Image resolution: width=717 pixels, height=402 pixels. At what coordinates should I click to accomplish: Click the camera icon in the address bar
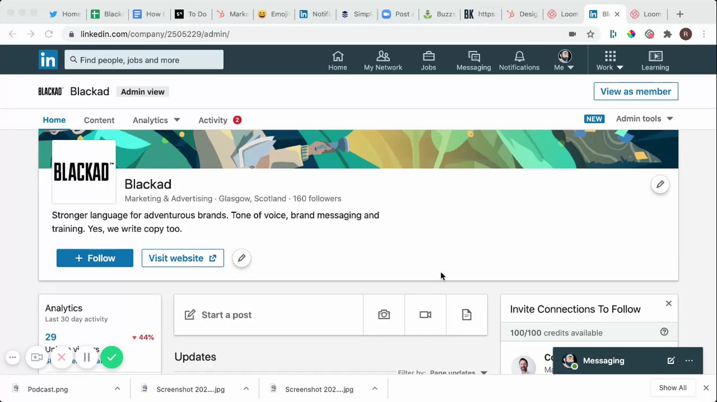572,34
